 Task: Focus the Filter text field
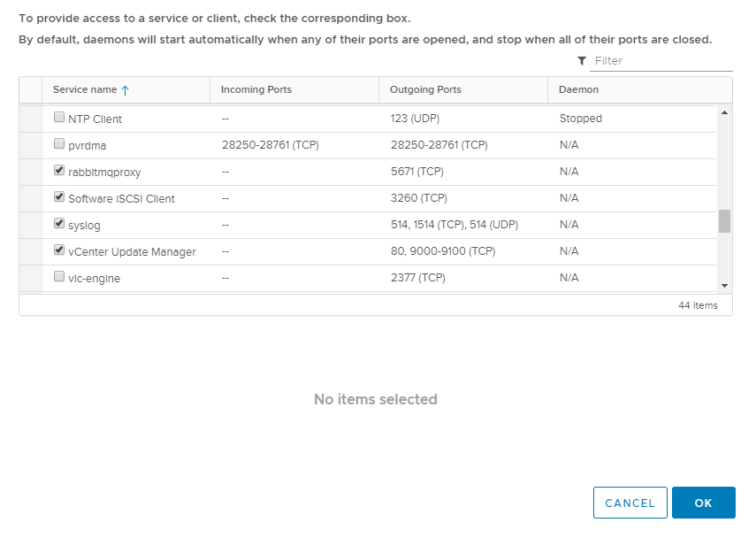(661, 61)
